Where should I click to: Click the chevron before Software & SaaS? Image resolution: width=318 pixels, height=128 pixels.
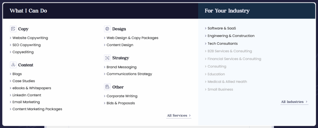206,28
